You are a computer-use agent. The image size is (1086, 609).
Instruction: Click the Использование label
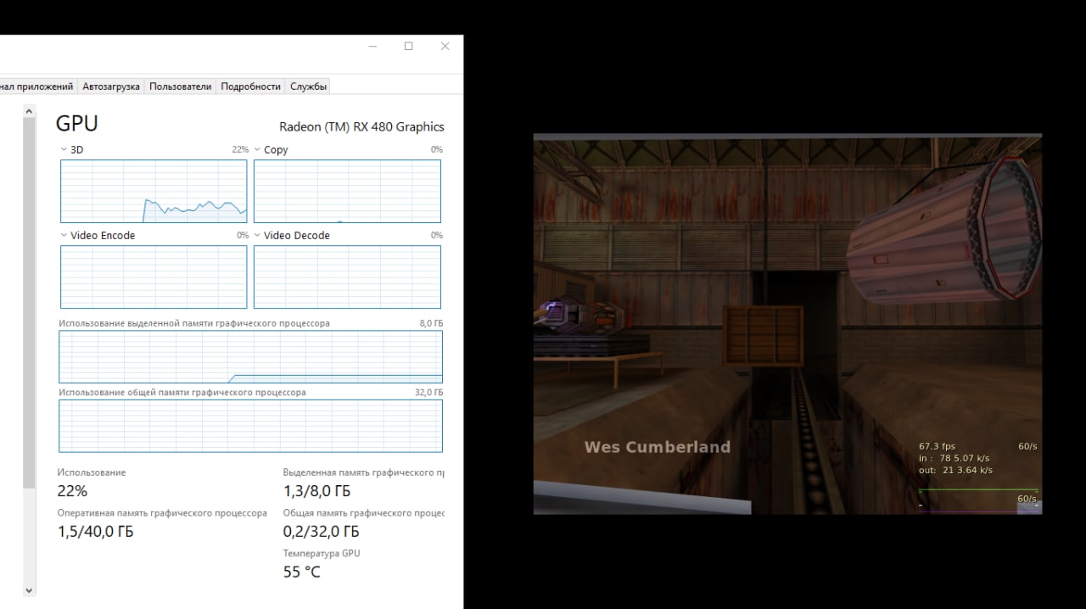tap(92, 472)
